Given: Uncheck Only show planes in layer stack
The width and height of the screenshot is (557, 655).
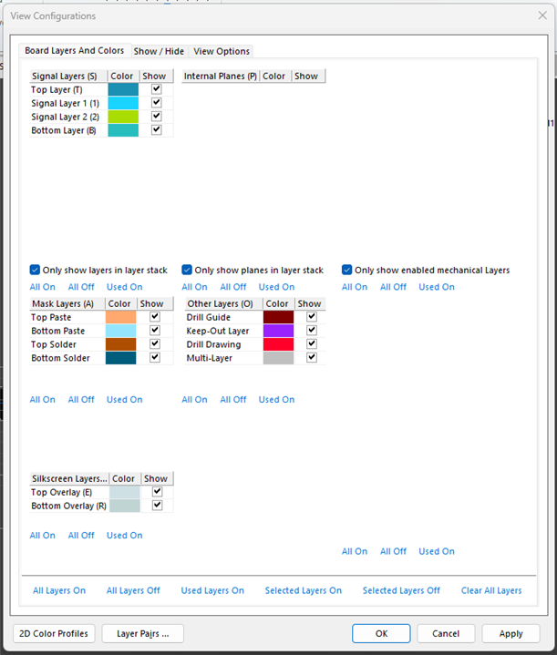Looking at the screenshot, I should pos(187,270).
